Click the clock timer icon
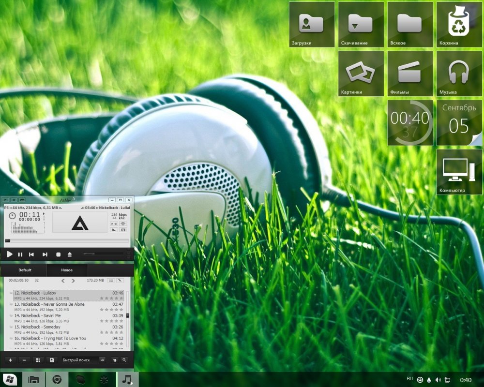The height and width of the screenshot is (387, 484). point(13,216)
